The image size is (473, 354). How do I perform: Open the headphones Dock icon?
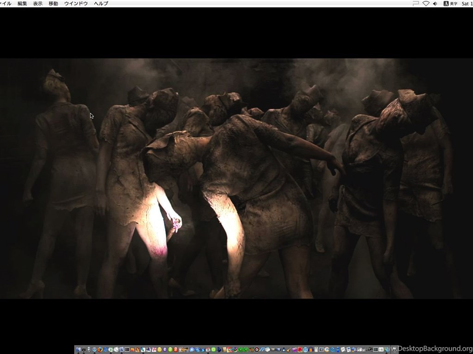(x=311, y=349)
